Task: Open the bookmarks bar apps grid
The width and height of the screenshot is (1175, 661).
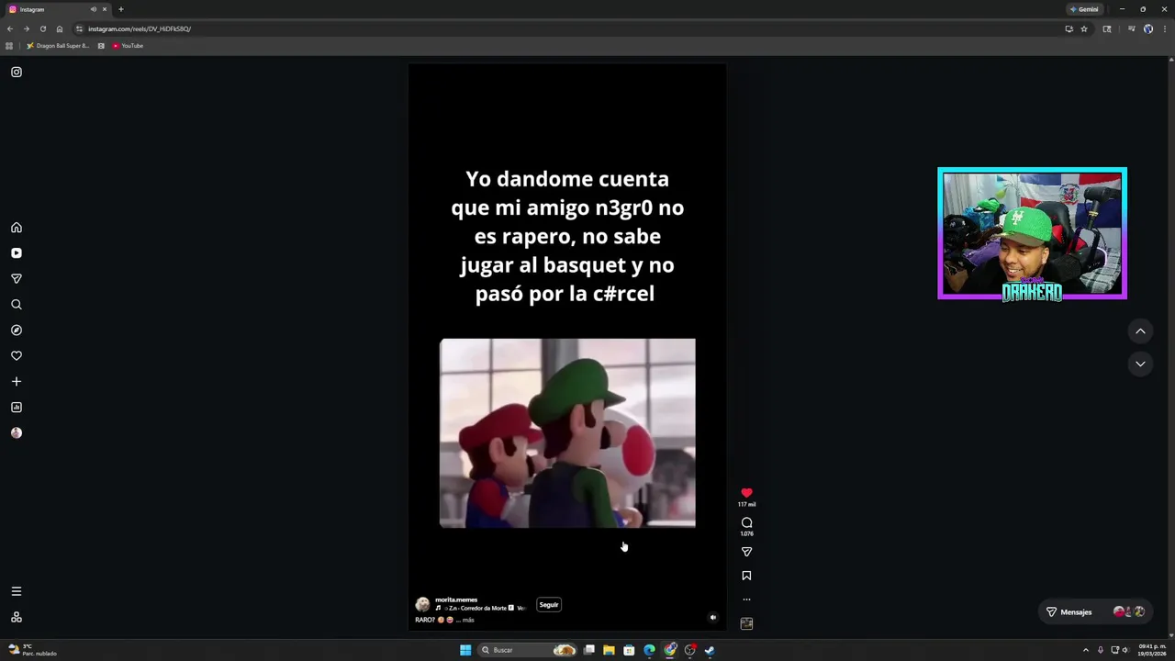Action: pos(9,46)
